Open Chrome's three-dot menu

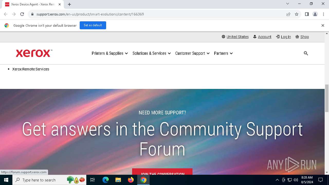click(x=323, y=14)
